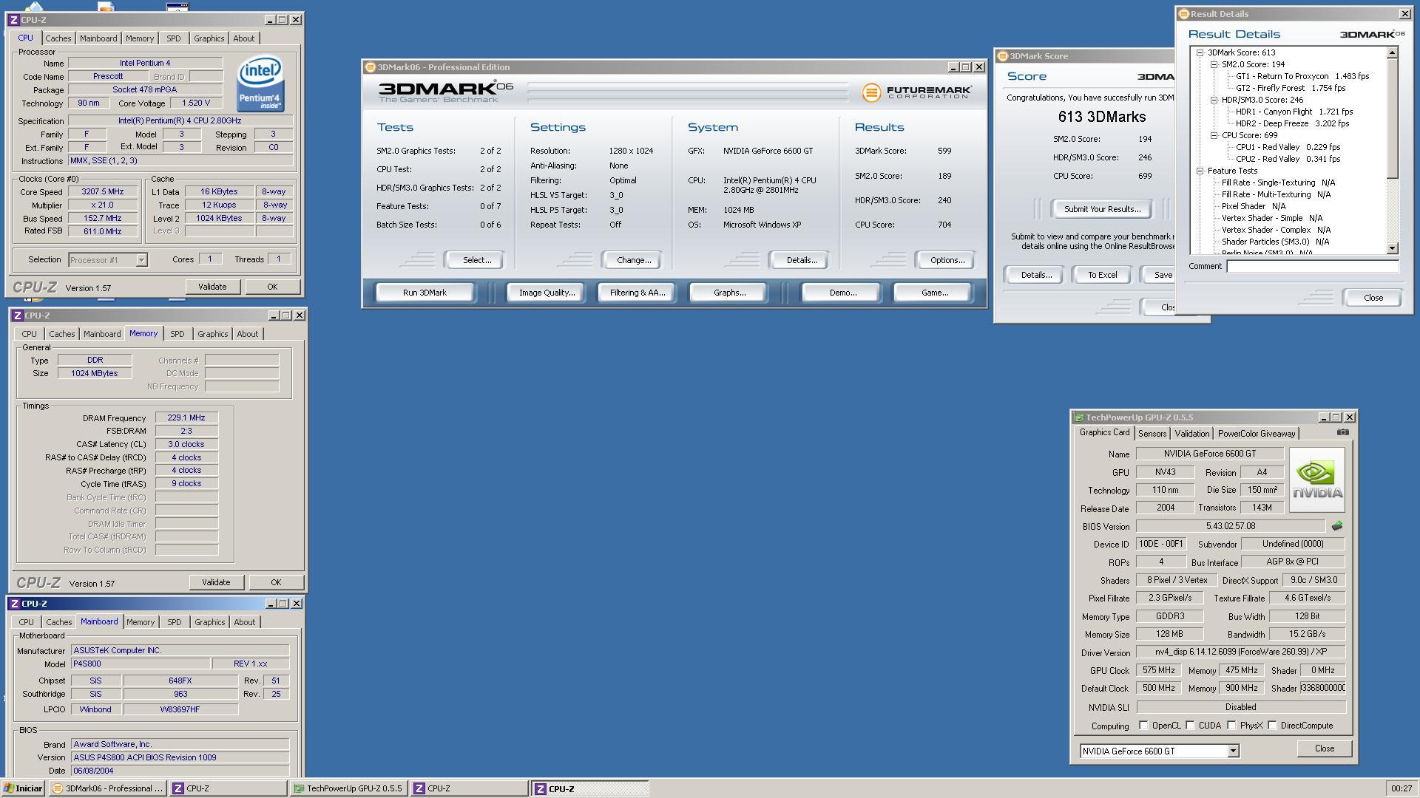Click the GPU-Z title bar icon

click(x=1079, y=417)
